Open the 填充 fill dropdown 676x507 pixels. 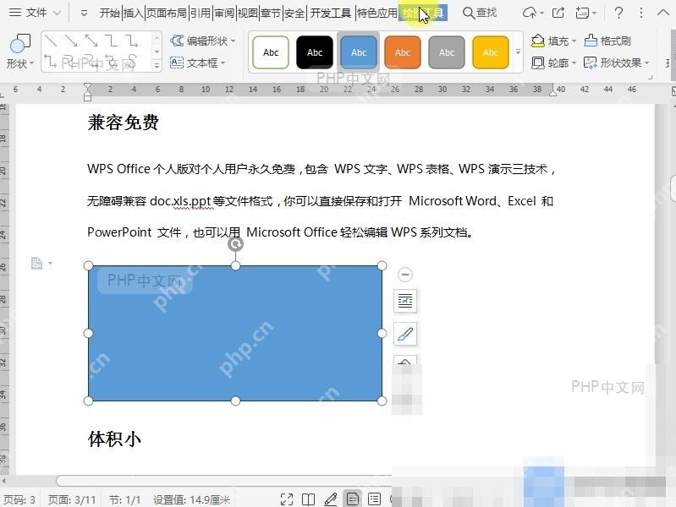point(553,41)
